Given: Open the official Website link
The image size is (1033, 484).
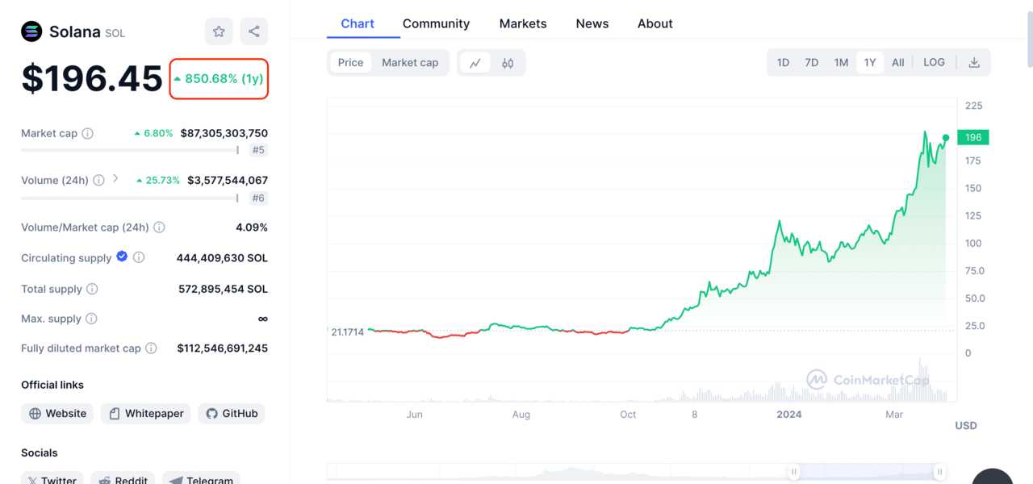Looking at the screenshot, I should tap(57, 414).
